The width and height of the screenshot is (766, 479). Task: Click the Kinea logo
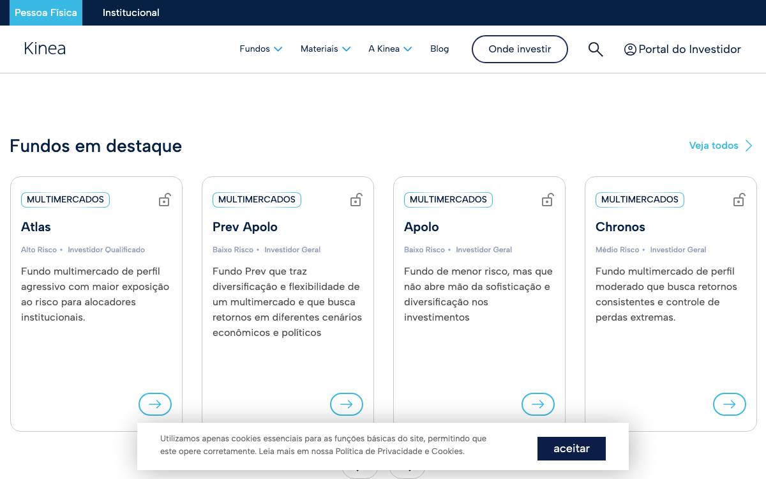tap(45, 49)
